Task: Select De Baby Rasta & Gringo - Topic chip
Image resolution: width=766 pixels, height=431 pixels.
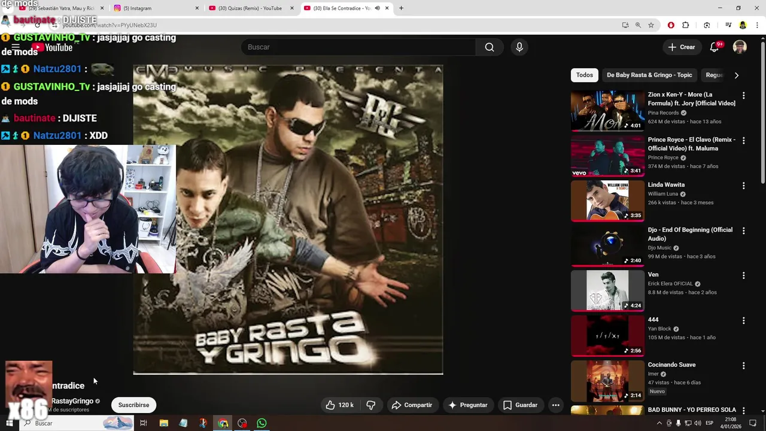Action: click(x=649, y=75)
